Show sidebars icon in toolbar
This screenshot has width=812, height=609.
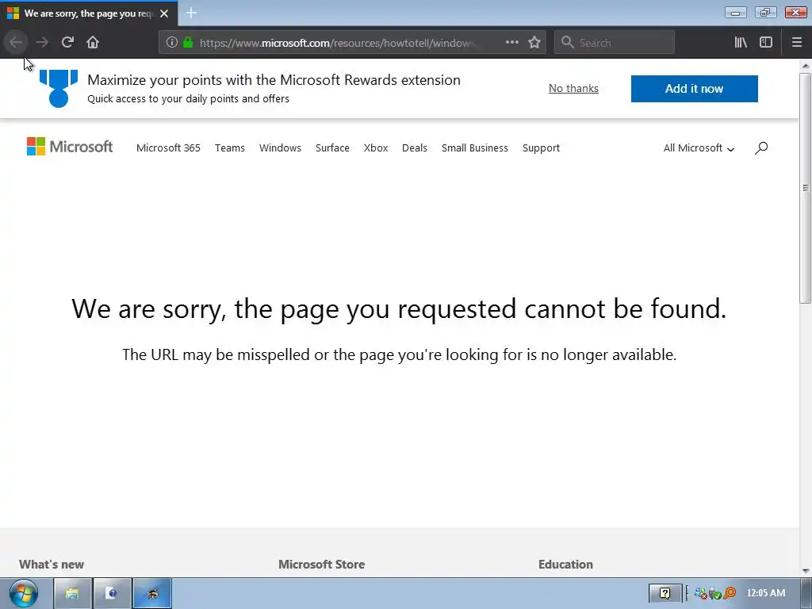click(x=766, y=42)
